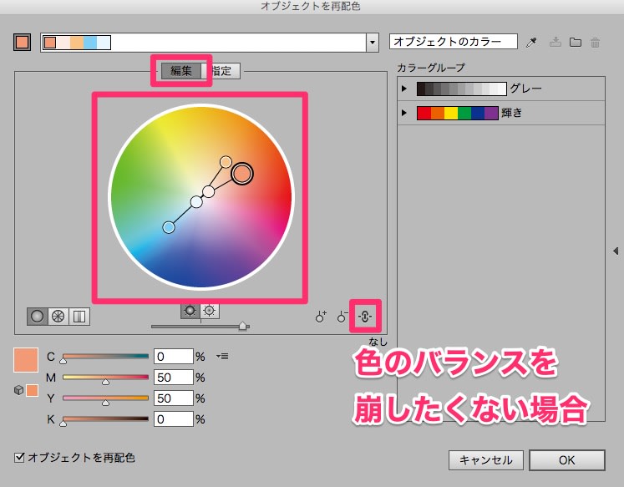Select color bars display icon

click(79, 317)
